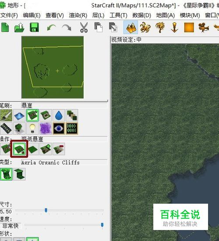219x241 pixels.
Task: Save the map with floppy icon
Action: (x=34, y=27)
